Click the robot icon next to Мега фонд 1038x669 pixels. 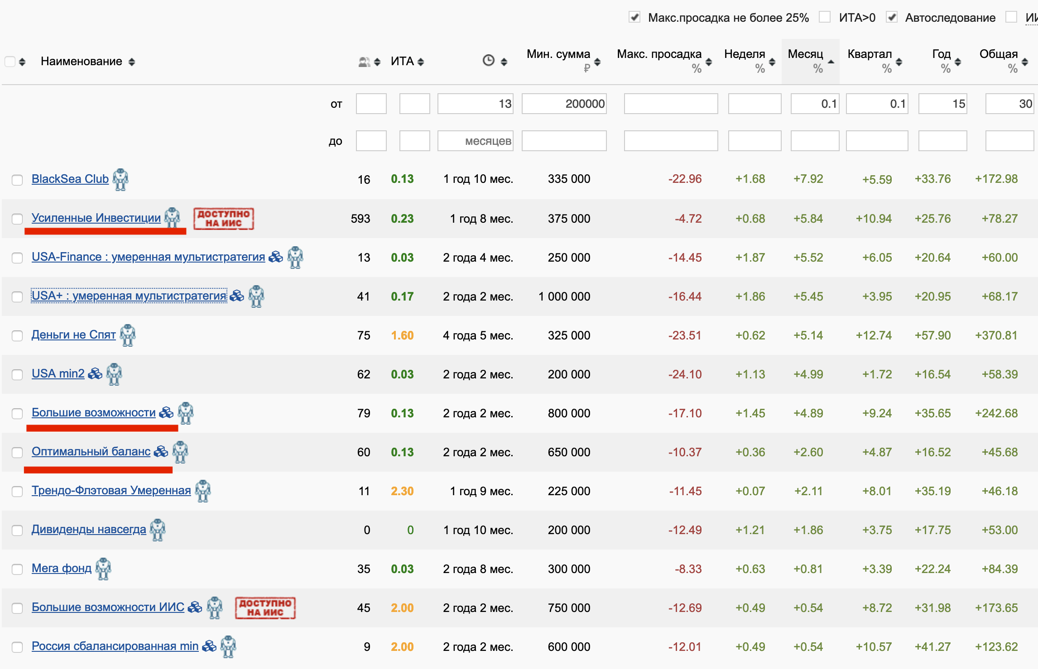[103, 569]
